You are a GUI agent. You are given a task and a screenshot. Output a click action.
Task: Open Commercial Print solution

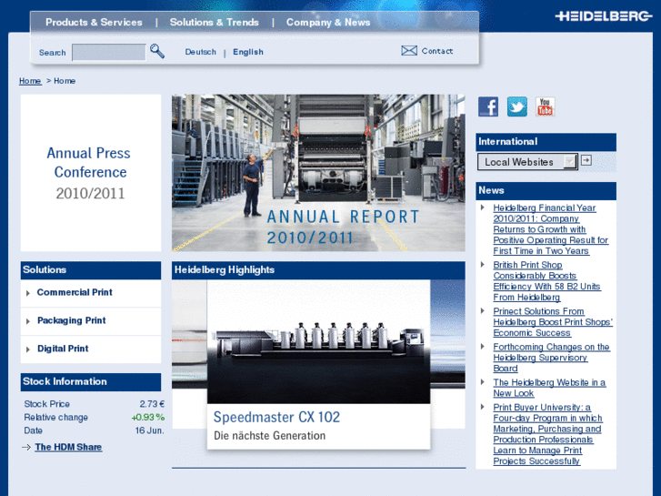tap(75, 292)
